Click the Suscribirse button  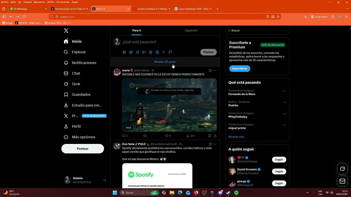coord(240,68)
